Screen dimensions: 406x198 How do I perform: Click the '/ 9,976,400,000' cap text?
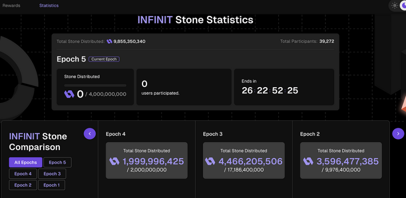point(341,170)
